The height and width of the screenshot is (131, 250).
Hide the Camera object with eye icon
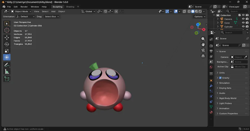click(x=243, y=19)
